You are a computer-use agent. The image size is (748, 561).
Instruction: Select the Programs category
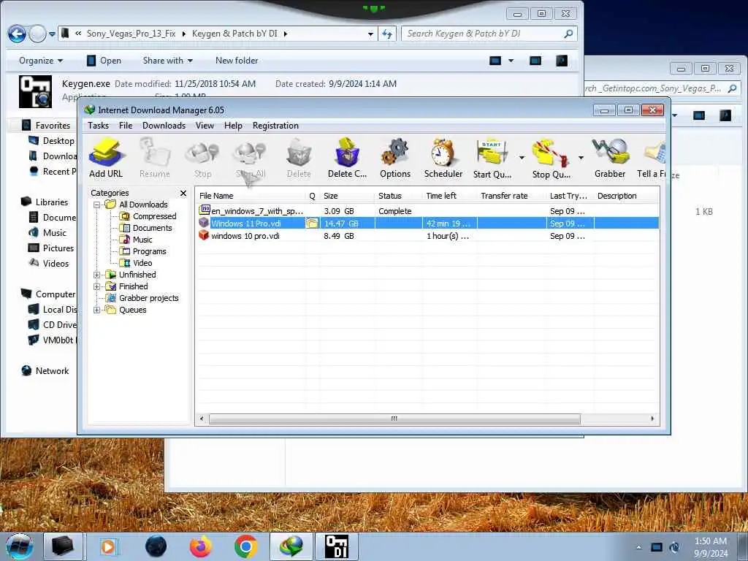tap(149, 251)
